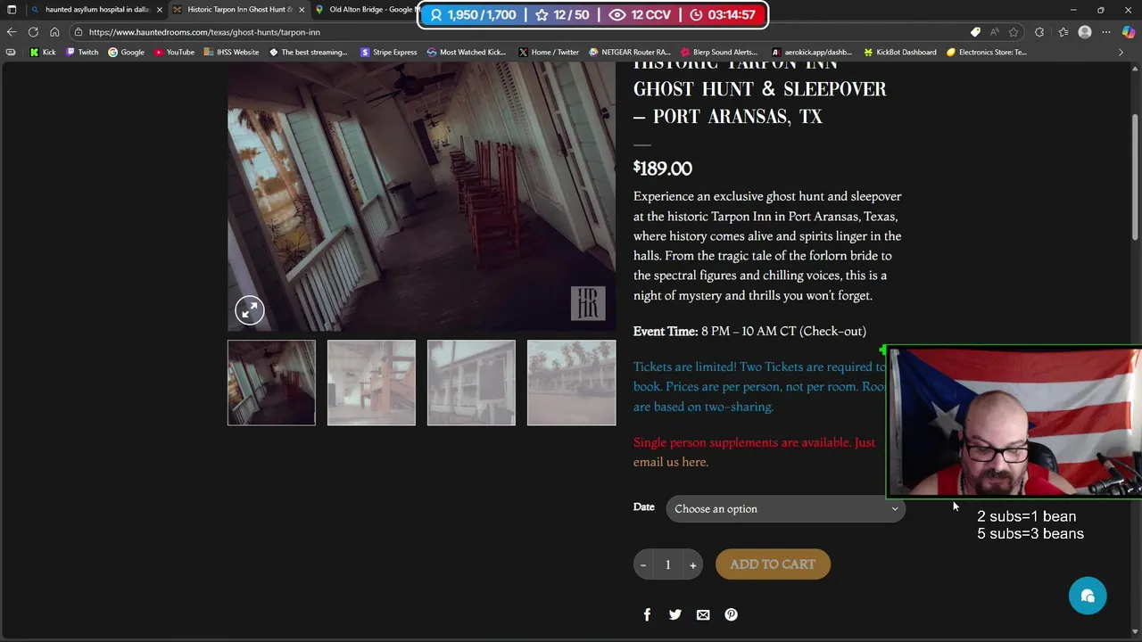The width and height of the screenshot is (1142, 642).
Task: Close the haunted asylum hospital tab
Action: point(160,10)
